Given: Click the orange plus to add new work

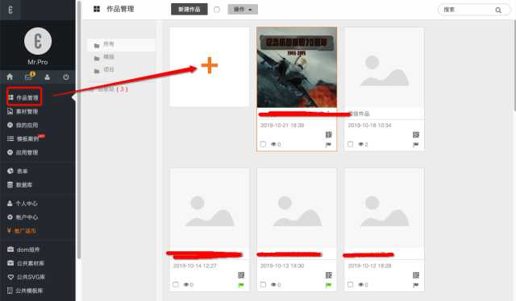Looking at the screenshot, I should 210,65.
